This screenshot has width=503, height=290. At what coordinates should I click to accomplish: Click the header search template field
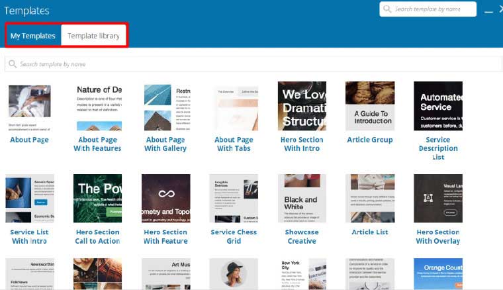[x=434, y=9]
